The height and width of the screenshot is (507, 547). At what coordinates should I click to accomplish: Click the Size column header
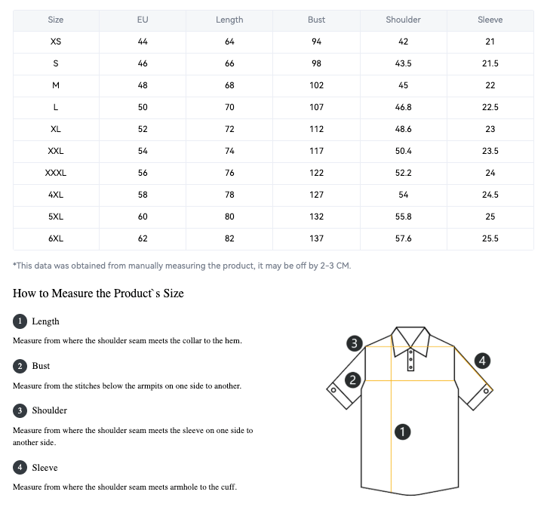[56, 20]
